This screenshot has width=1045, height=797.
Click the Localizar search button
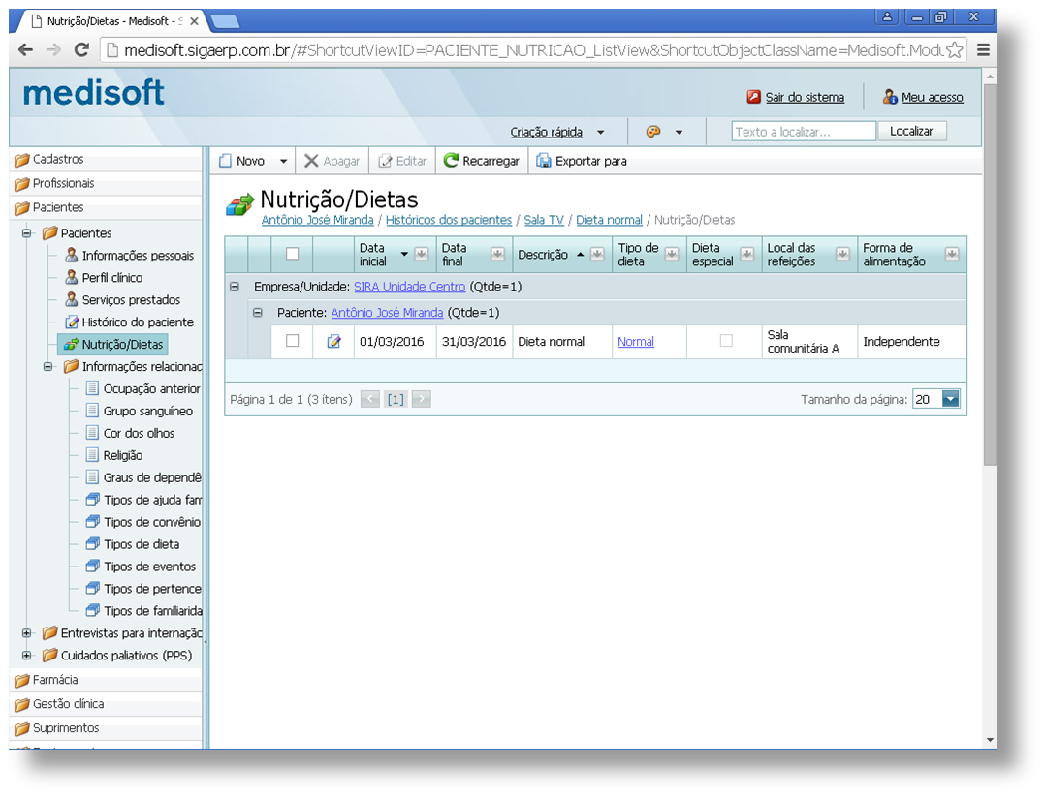pos(911,131)
